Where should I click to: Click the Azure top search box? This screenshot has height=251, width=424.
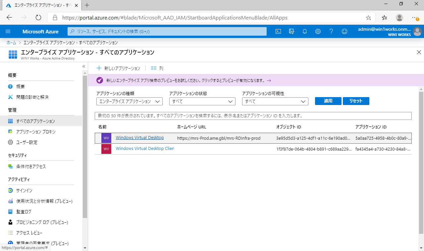pyautogui.click(x=167, y=31)
